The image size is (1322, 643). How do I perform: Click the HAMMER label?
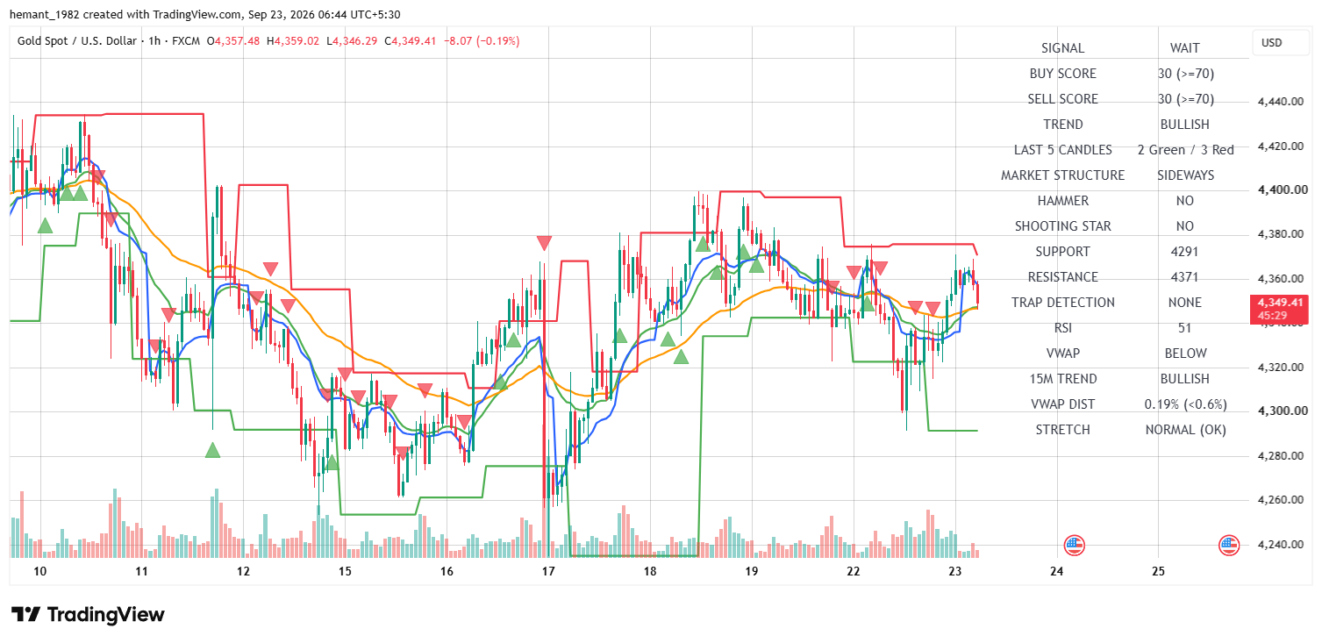(x=1062, y=201)
